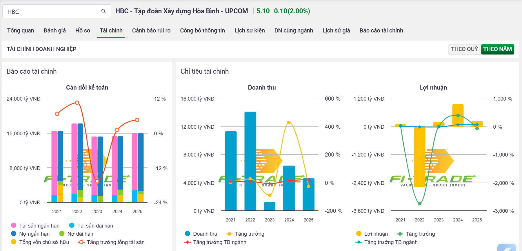View the Lịch sự kiện tab
This screenshot has height=251, width=522.
250,30
